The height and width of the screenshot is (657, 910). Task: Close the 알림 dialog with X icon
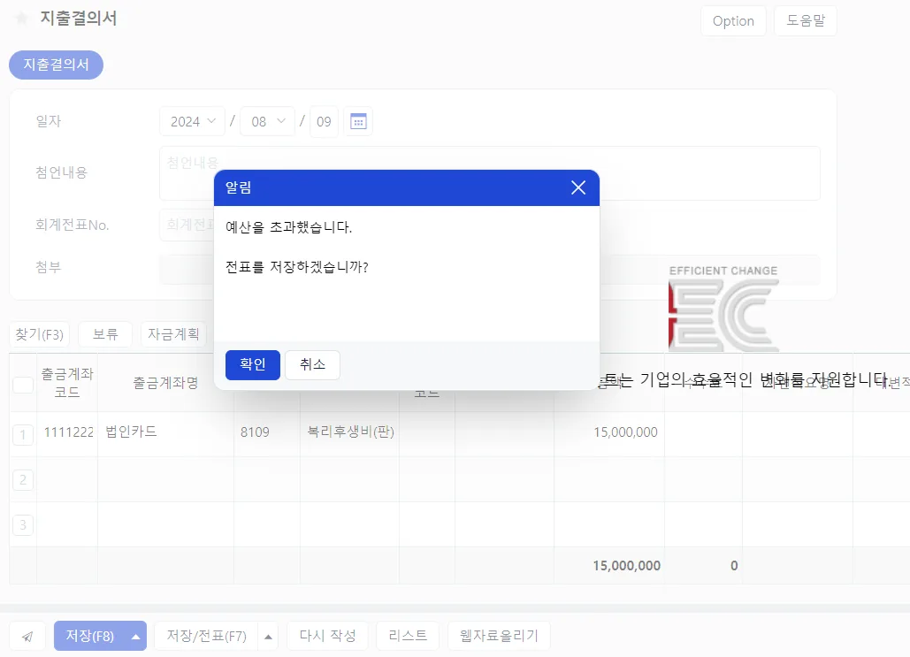(x=578, y=187)
